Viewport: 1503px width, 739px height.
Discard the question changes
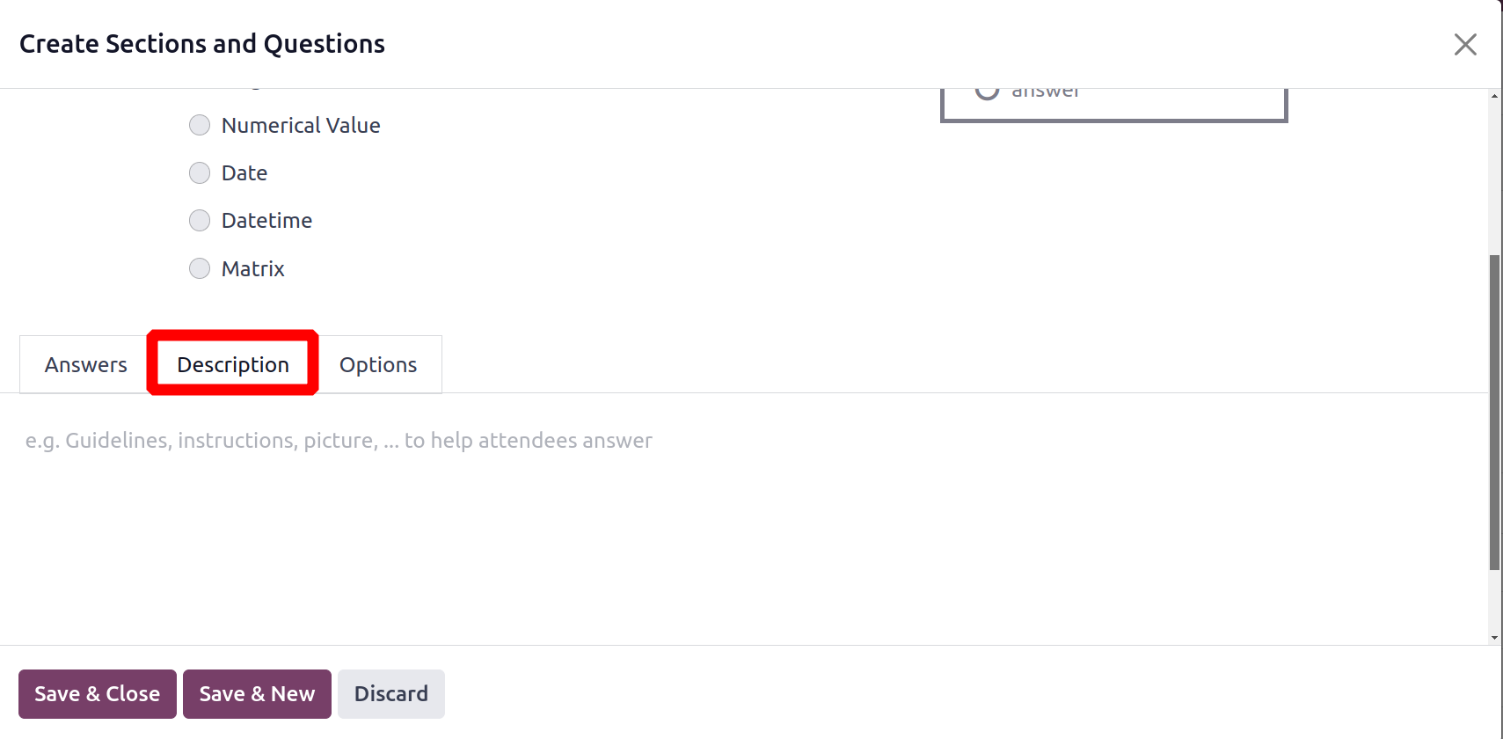pos(391,694)
